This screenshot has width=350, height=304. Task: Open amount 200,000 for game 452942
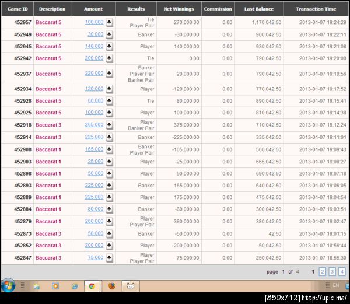tap(94, 58)
